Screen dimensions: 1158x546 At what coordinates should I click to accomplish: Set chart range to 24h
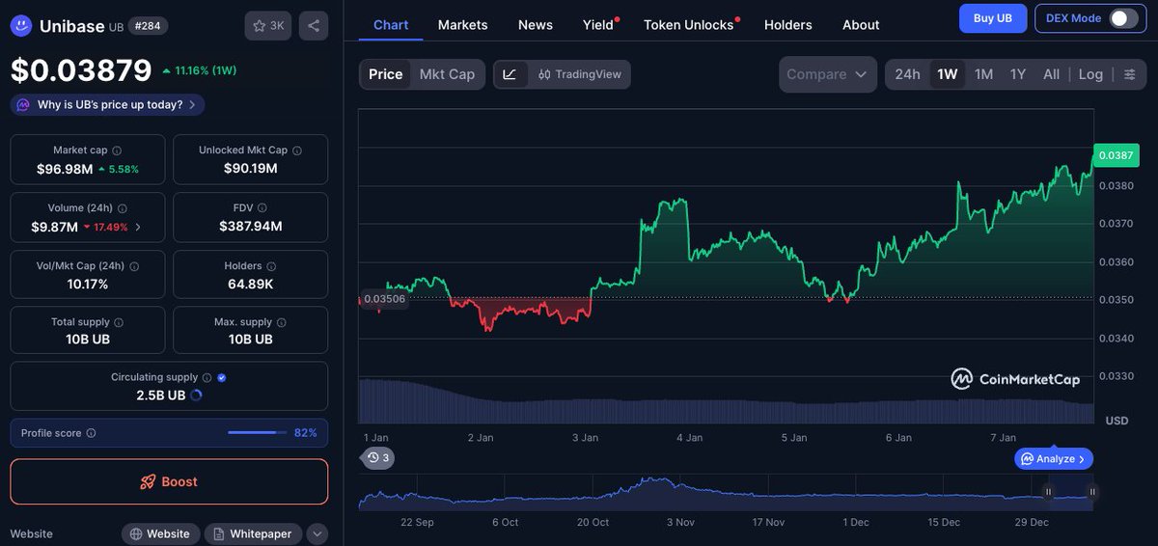pos(907,74)
